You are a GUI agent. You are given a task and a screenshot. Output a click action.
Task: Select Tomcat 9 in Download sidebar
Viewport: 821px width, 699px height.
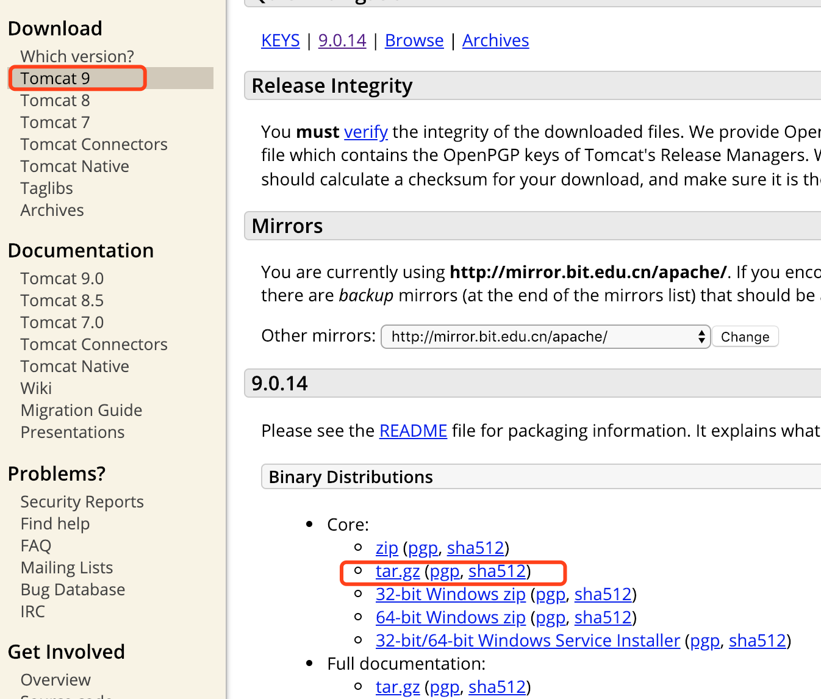point(55,79)
